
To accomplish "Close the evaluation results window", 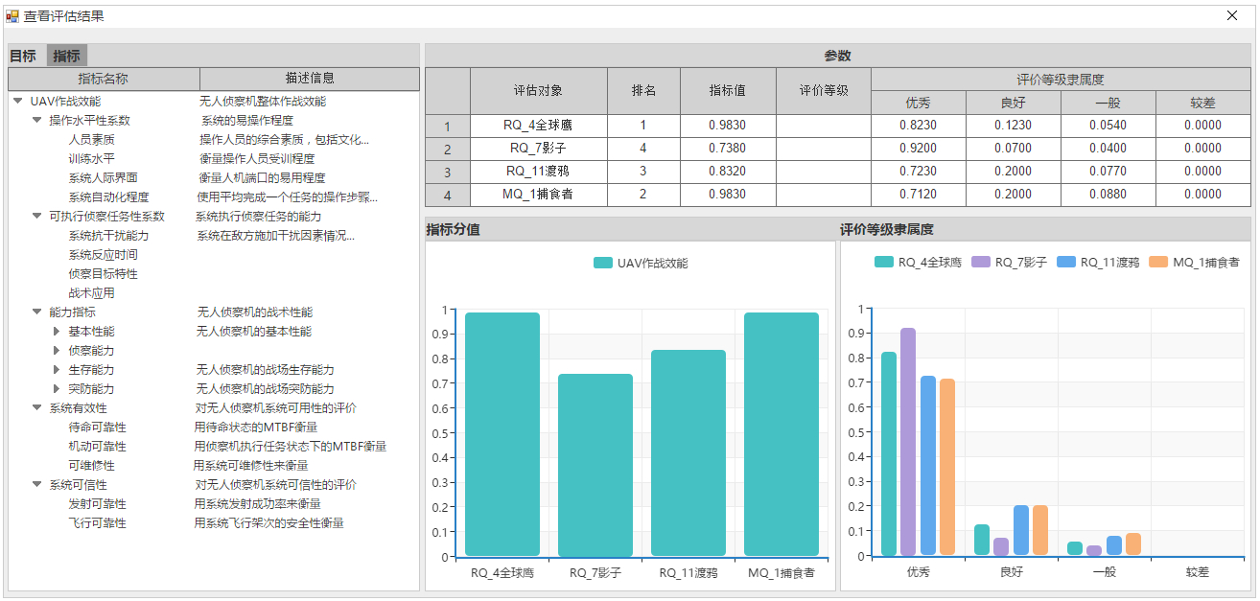I will click(1232, 15).
